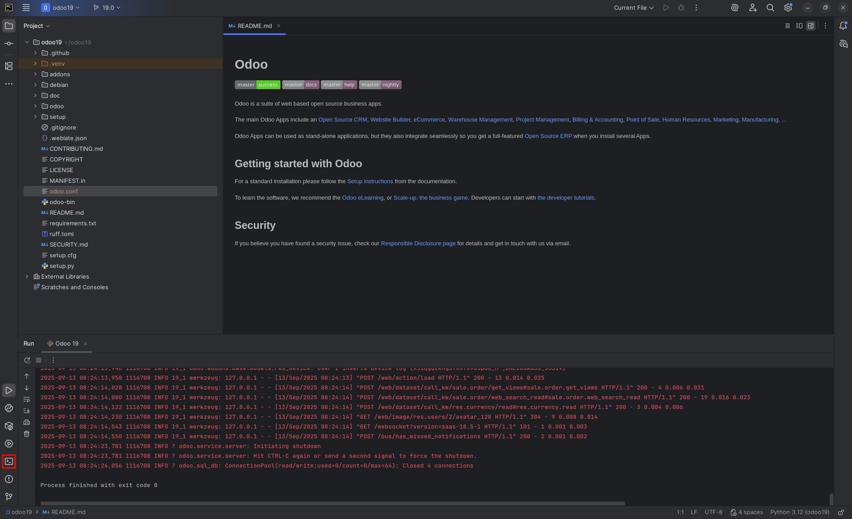Image resolution: width=852 pixels, height=519 pixels.
Task: Open the Structure tool window
Action: click(9, 66)
